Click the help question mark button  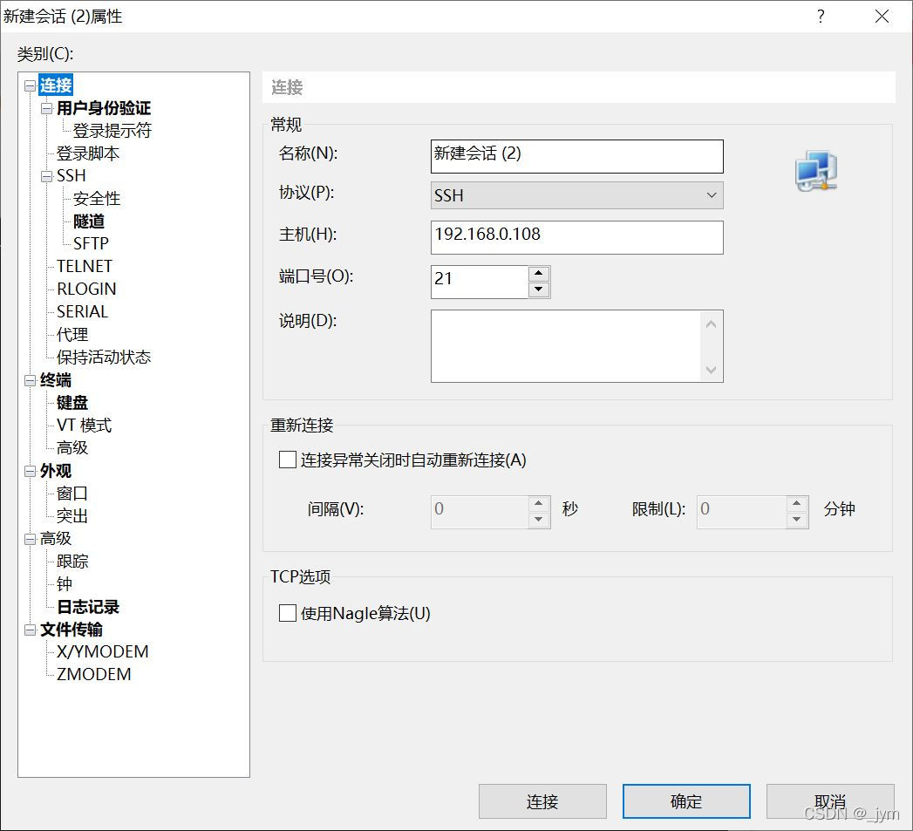pyautogui.click(x=820, y=16)
